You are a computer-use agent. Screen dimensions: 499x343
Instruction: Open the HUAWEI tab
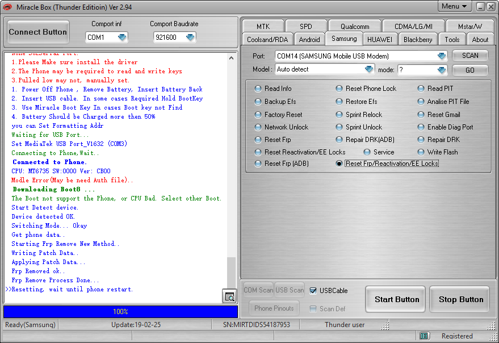click(x=379, y=39)
